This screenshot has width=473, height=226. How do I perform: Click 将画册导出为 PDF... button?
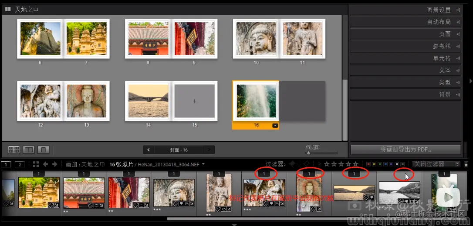click(405, 150)
